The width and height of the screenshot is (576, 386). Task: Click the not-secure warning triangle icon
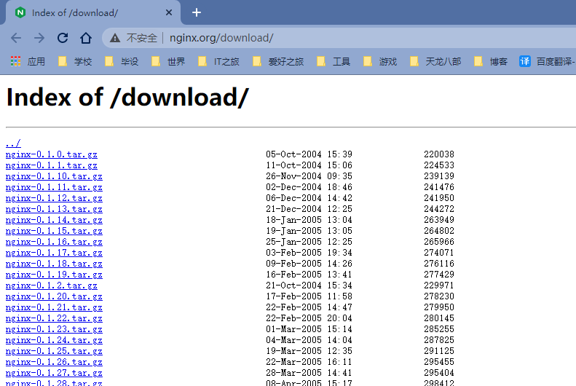pos(115,38)
